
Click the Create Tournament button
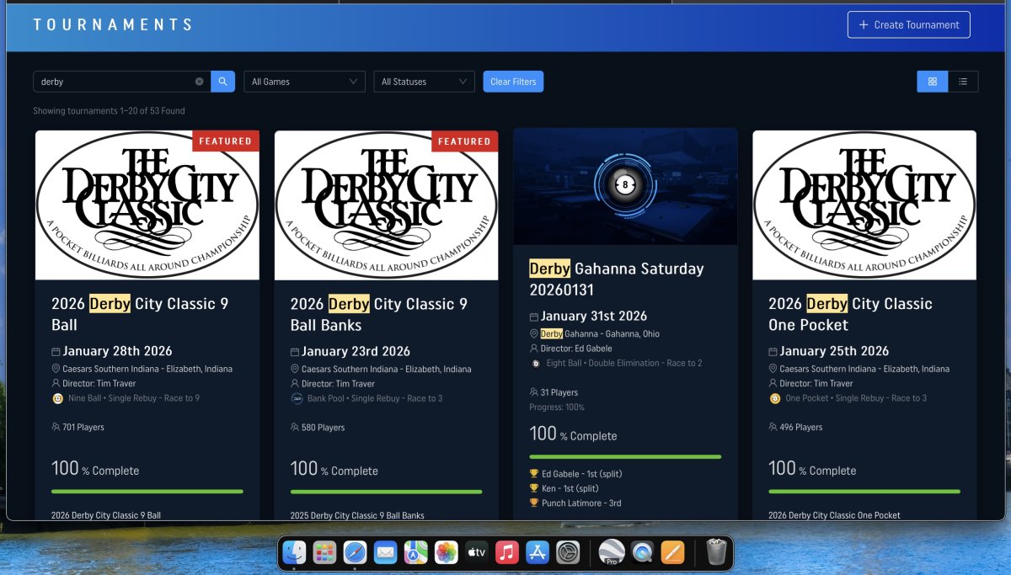click(x=908, y=24)
